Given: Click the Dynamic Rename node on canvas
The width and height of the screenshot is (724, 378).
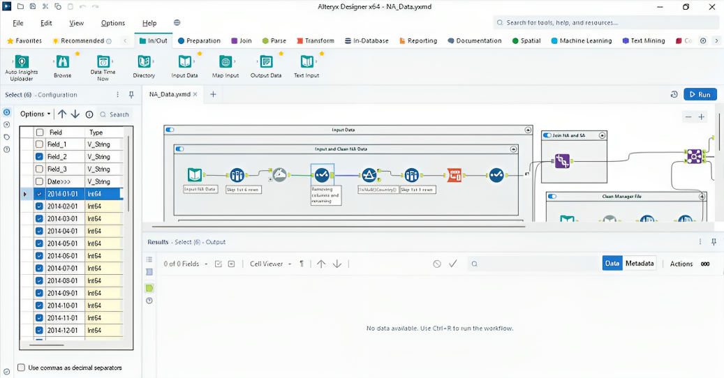Looking at the screenshot, I should (279, 175).
